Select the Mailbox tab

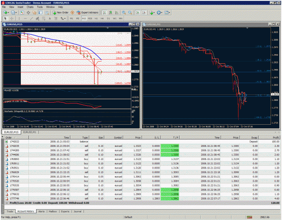53,211
